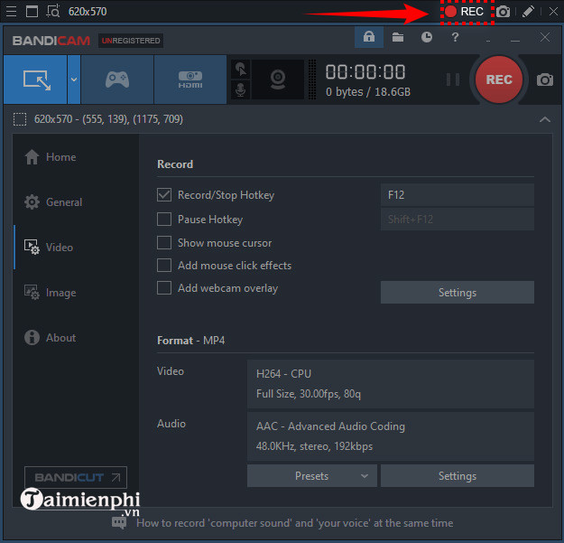Click the F12 record hotkey field
The height and width of the screenshot is (543, 564).
tap(458, 195)
